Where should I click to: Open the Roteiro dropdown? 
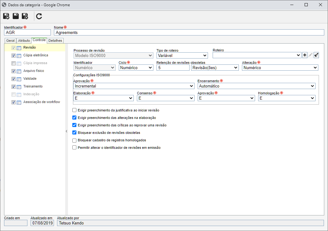[x=257, y=55]
